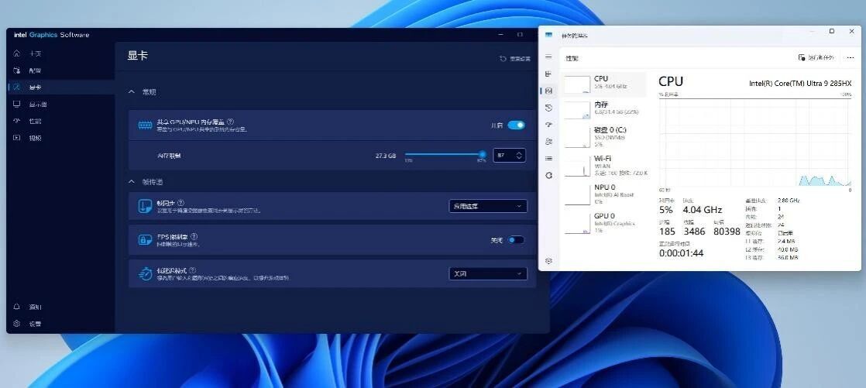Click the Intel(R) Core(TM) Ultra 9 285HX label
The image size is (866, 388).
pyautogui.click(x=800, y=84)
